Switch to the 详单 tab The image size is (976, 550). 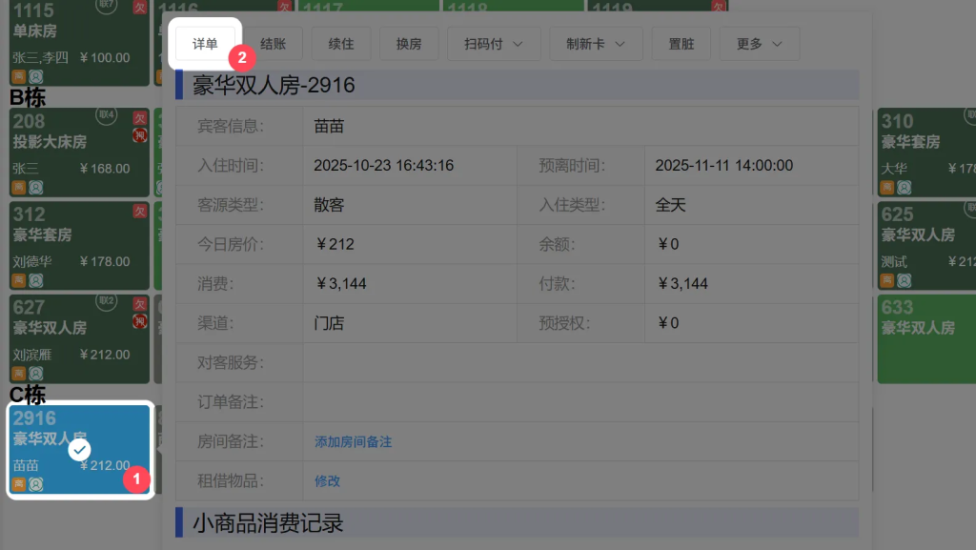205,44
